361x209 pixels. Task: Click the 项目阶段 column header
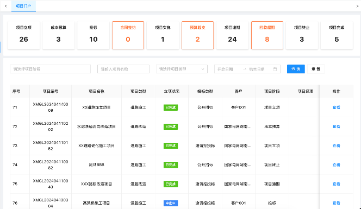pos(272,91)
